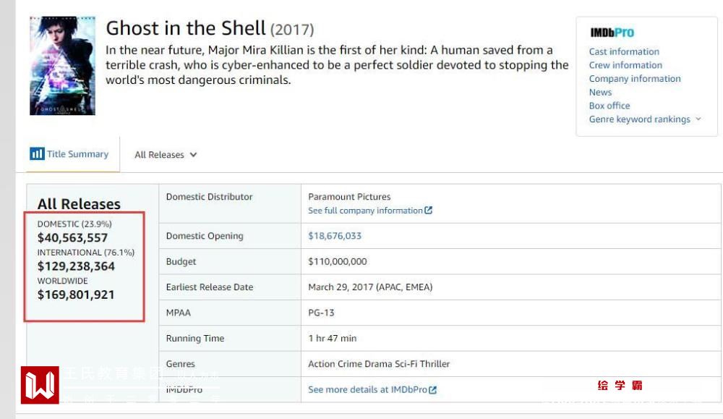
Task: Open the Cast information link
Action: [x=624, y=52]
